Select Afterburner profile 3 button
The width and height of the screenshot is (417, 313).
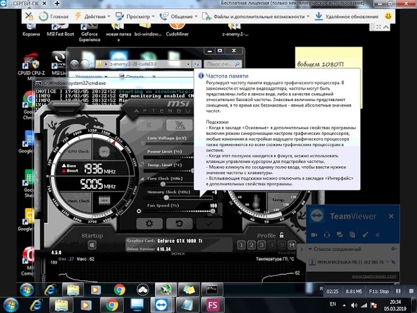261,245
